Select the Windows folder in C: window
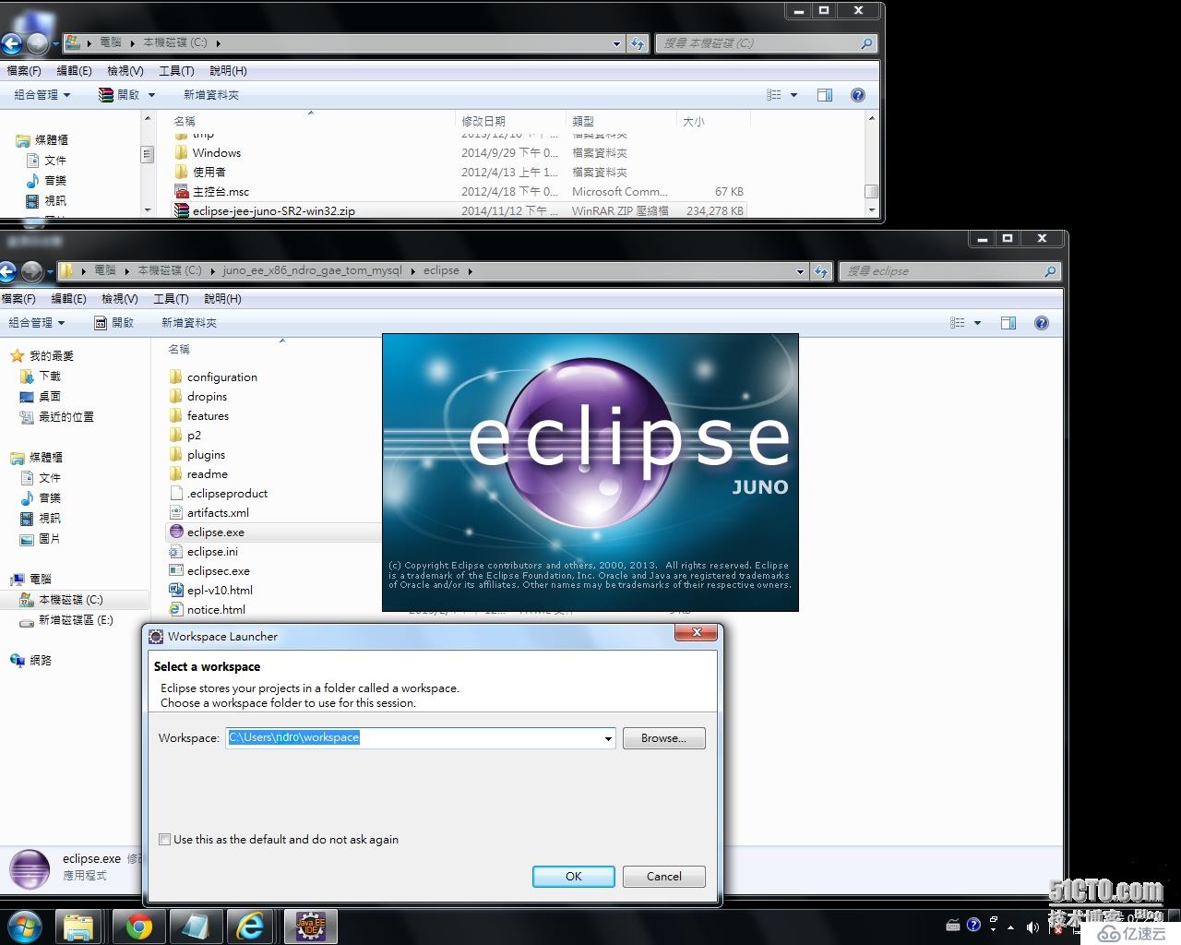The height and width of the screenshot is (945, 1181). point(216,153)
